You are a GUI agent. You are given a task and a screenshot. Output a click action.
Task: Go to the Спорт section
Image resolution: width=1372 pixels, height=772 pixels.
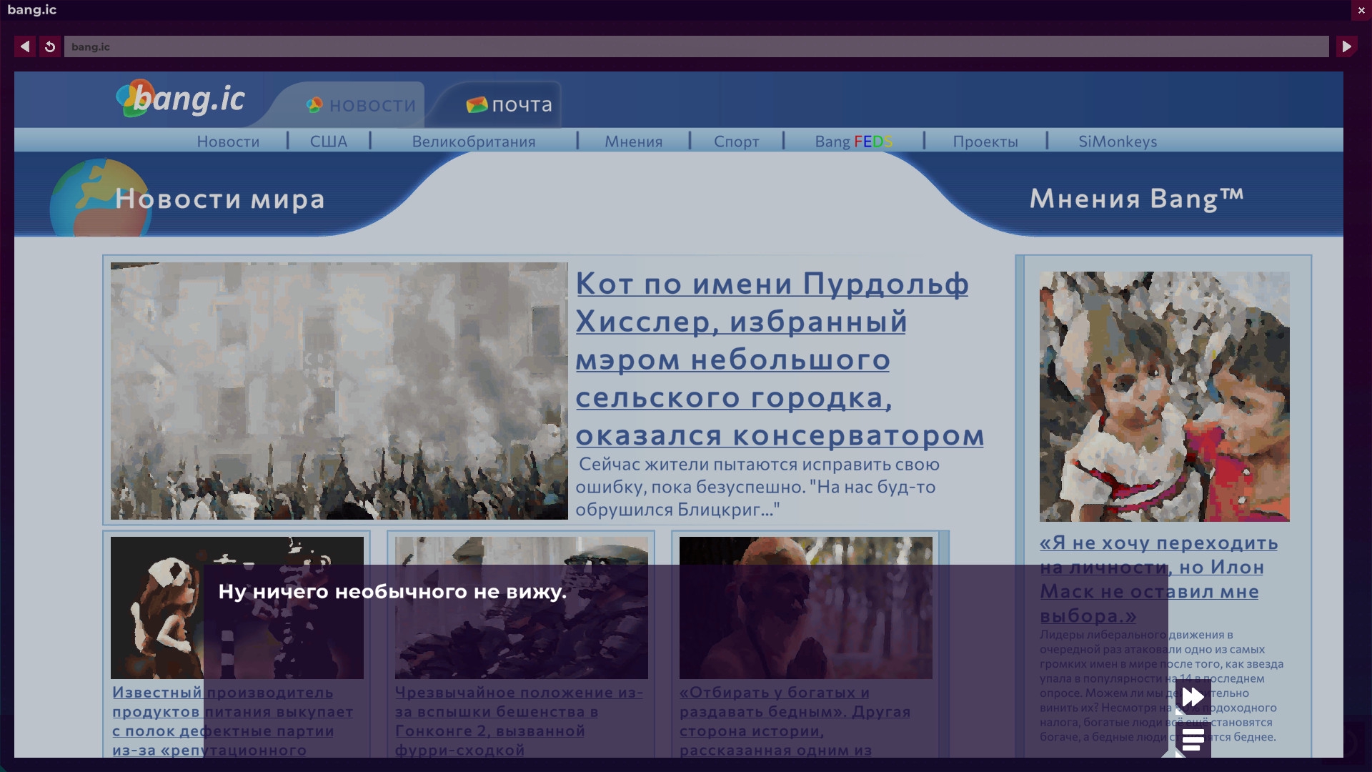click(737, 142)
